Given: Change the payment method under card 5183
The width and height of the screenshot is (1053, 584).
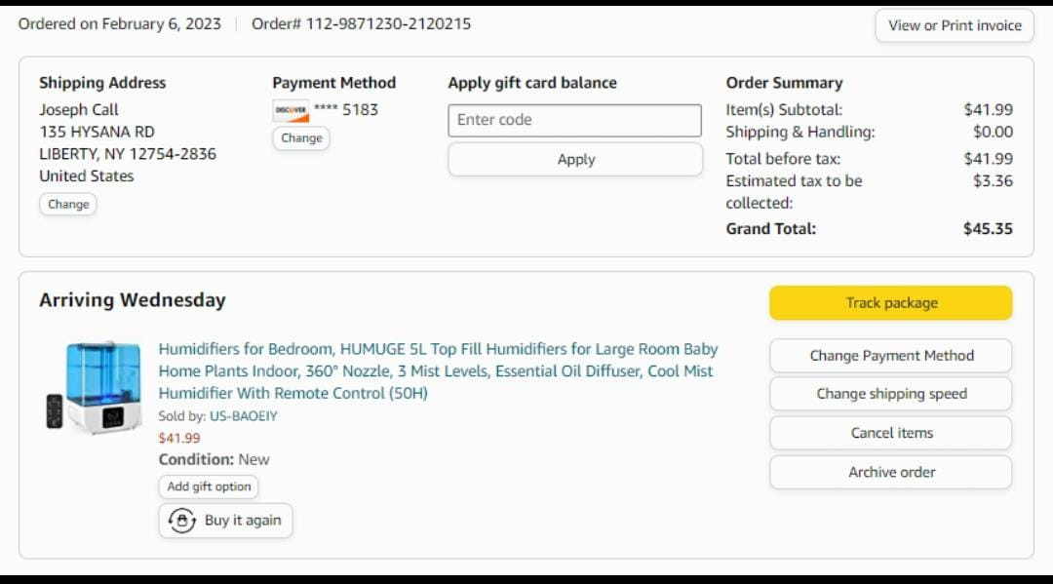Looking at the screenshot, I should [x=301, y=138].
